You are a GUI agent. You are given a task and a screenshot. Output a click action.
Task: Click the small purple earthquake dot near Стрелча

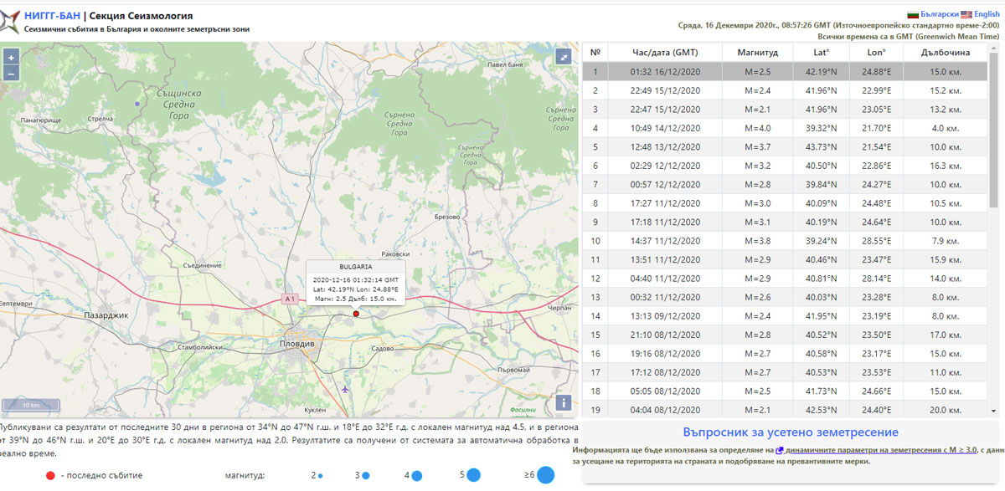[x=138, y=104]
